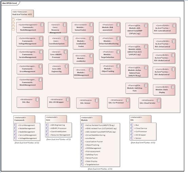Click ServiceManagement in the Framework package list
This screenshot has height=173, width=188.
coord(28,135)
